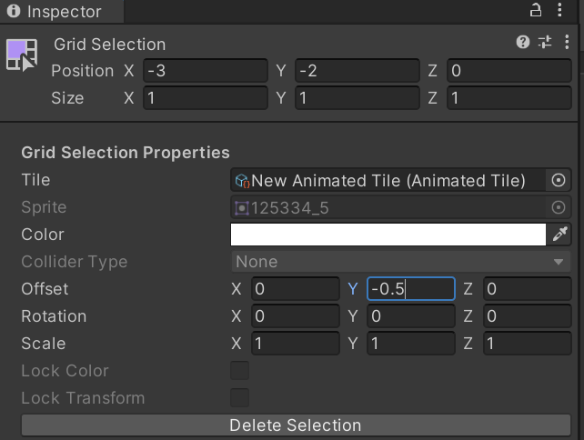Open the Collider Type dropdown
Image resolution: width=584 pixels, height=440 pixels.
pyautogui.click(x=399, y=262)
